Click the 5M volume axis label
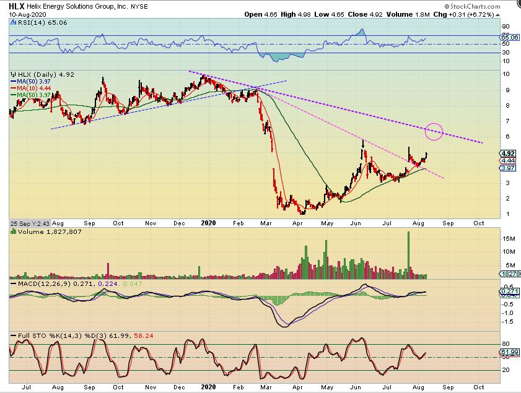Image resolution: width=521 pixels, height=393 pixels. tap(510, 266)
